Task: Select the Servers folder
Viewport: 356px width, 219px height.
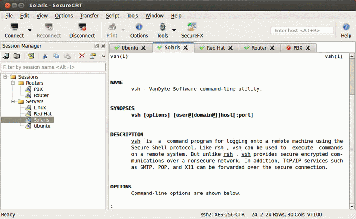Action: [35, 101]
